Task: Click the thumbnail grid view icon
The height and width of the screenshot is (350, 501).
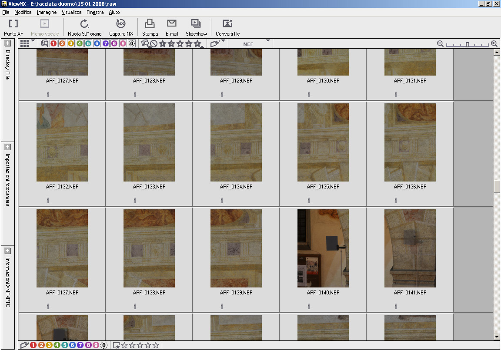Action: point(25,43)
